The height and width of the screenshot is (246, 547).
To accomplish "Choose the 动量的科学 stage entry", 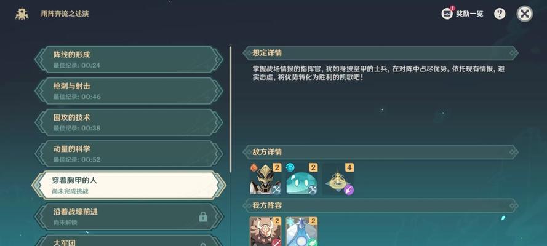I will [x=129, y=154].
